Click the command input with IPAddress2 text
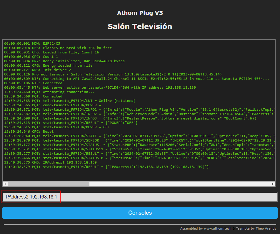 140,197
